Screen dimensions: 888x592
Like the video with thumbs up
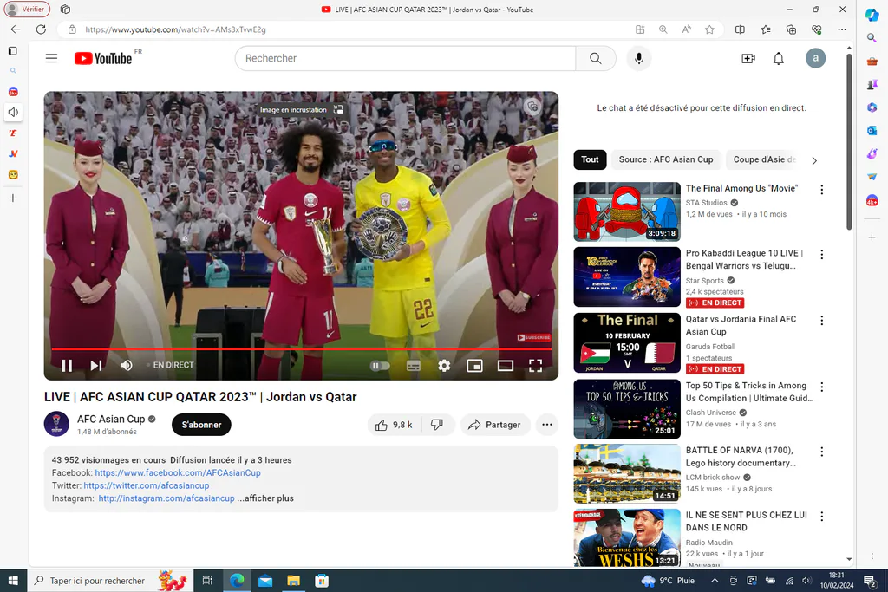[395, 425]
